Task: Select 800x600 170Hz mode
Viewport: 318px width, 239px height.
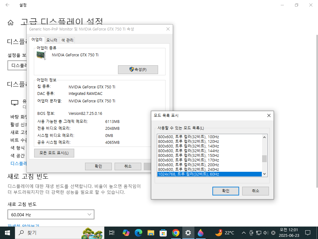Action: coord(210,160)
